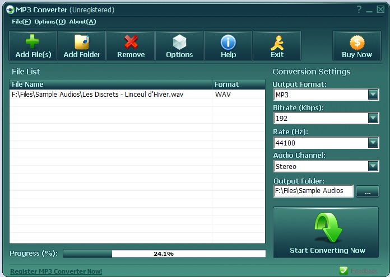Click the browse '...' output folder button
The width and height of the screenshot is (390, 277).
point(368,191)
